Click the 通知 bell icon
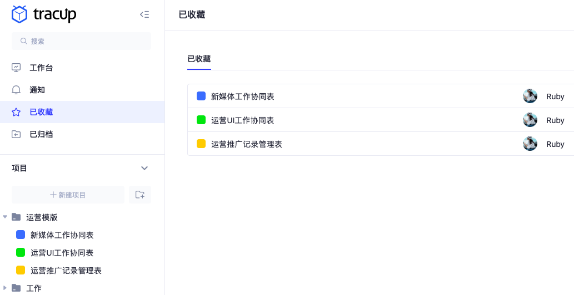Image resolution: width=574 pixels, height=295 pixels. pyautogui.click(x=16, y=90)
